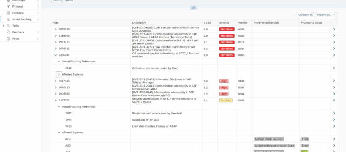The height and width of the screenshot is (152, 346).
Task: Click the CVSS column header
Action: pos(210,22)
